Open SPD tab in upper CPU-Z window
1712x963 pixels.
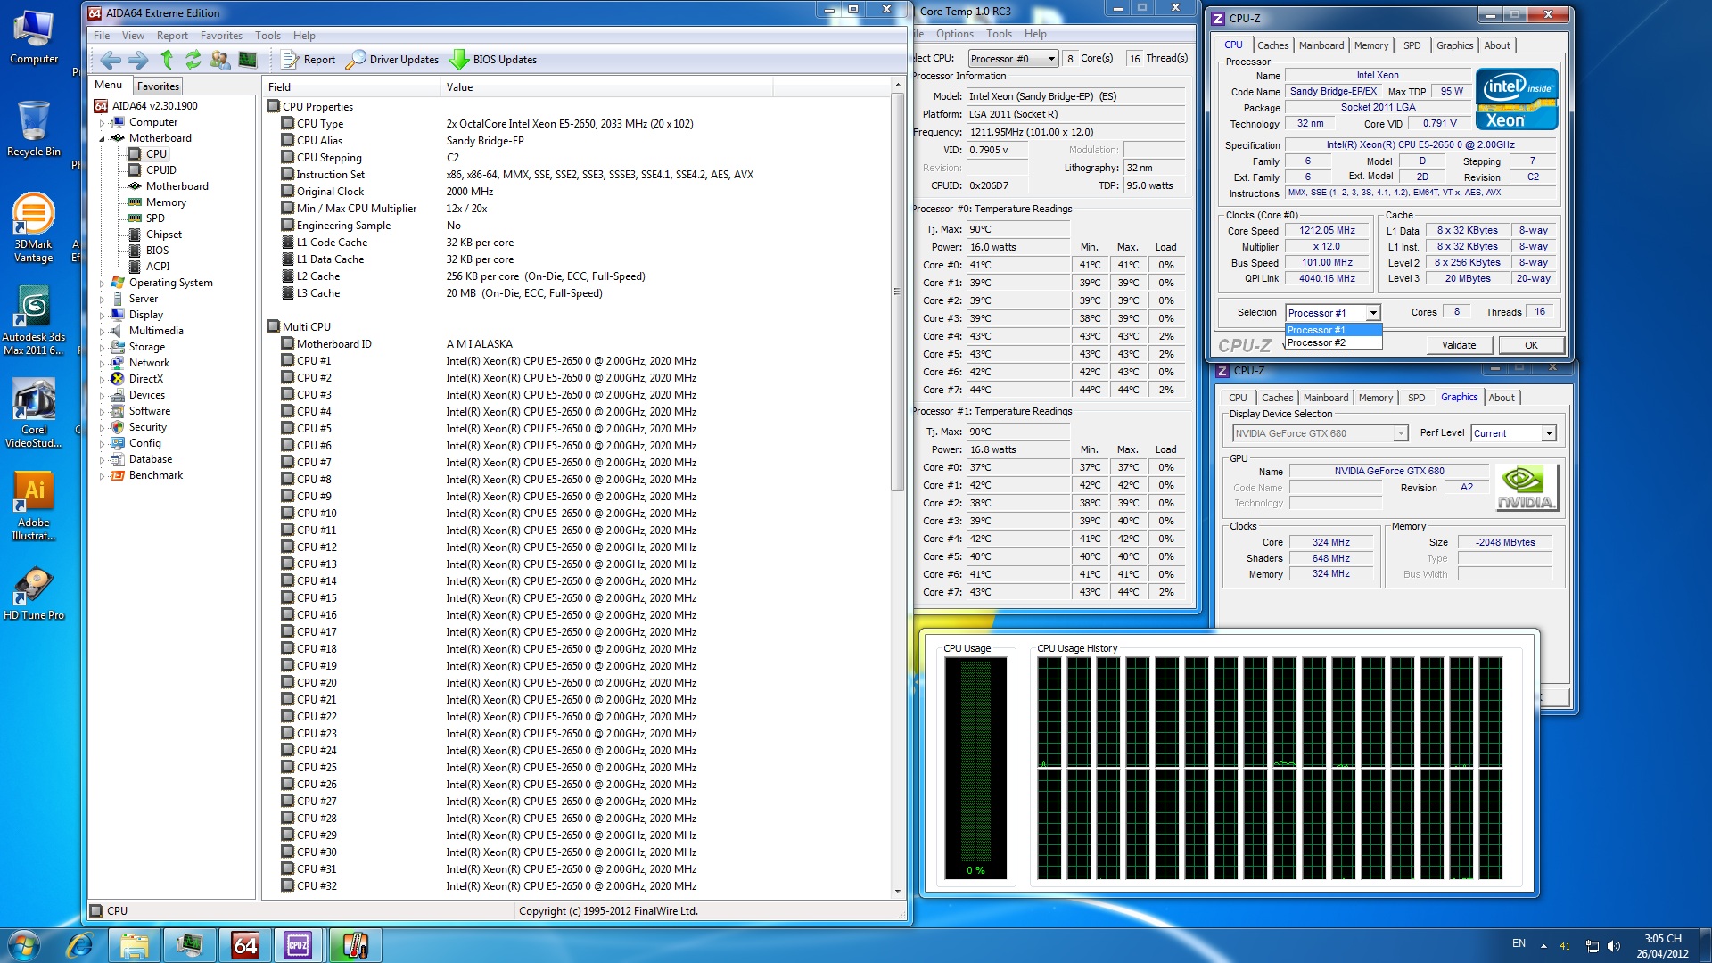pos(1412,45)
